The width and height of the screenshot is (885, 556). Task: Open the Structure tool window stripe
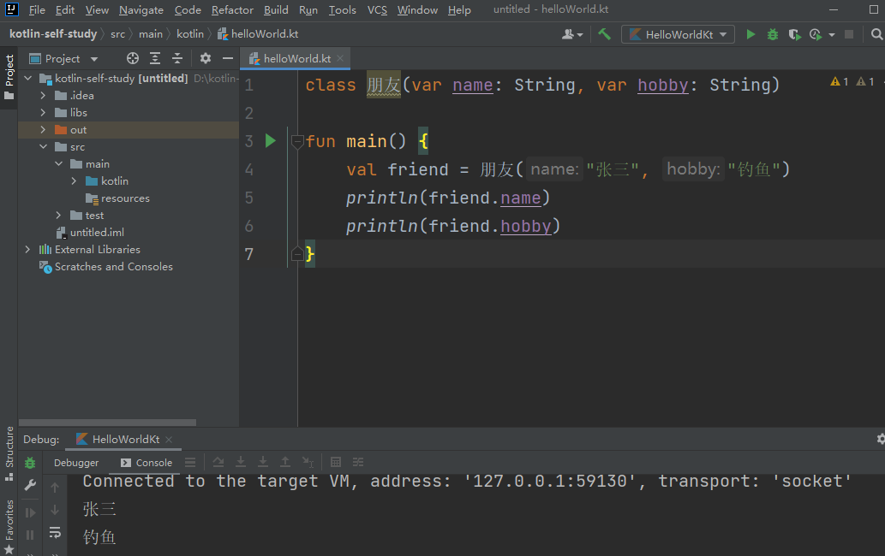(9, 454)
